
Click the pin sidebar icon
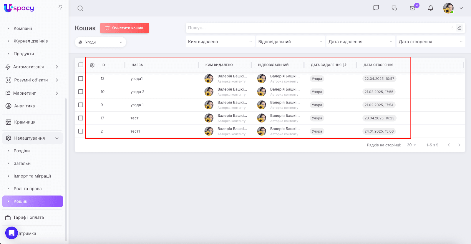60,7
